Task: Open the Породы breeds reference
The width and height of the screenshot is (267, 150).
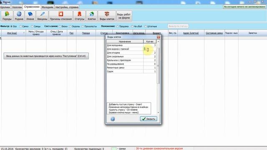Action: 7,16
